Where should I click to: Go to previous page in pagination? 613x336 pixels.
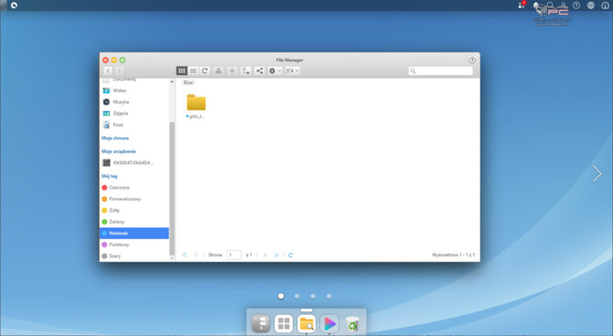(x=196, y=255)
